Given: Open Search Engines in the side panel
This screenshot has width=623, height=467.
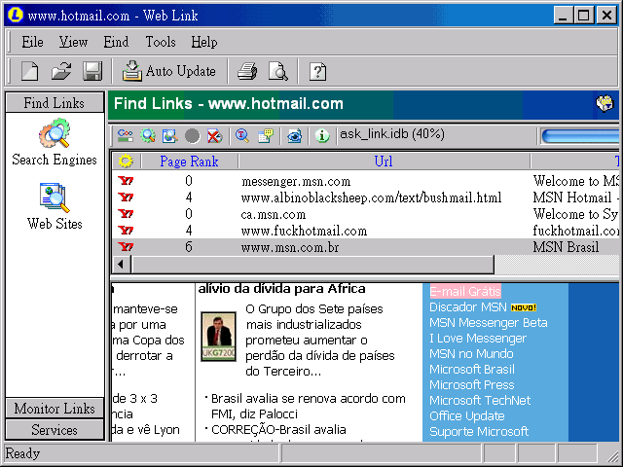Looking at the screenshot, I should tap(55, 142).
